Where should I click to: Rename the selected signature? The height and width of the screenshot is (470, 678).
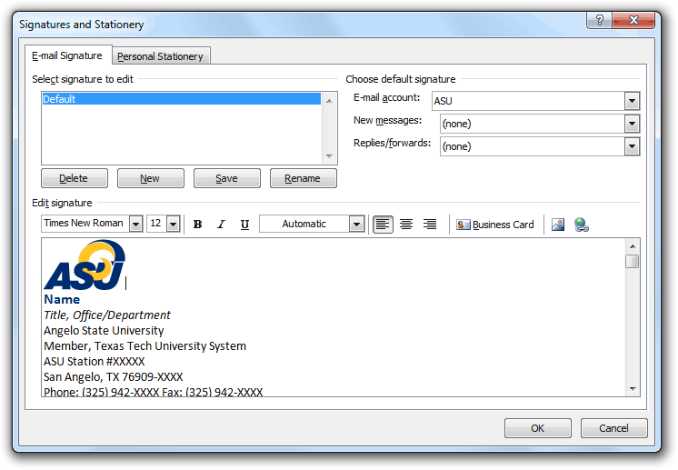click(x=303, y=178)
